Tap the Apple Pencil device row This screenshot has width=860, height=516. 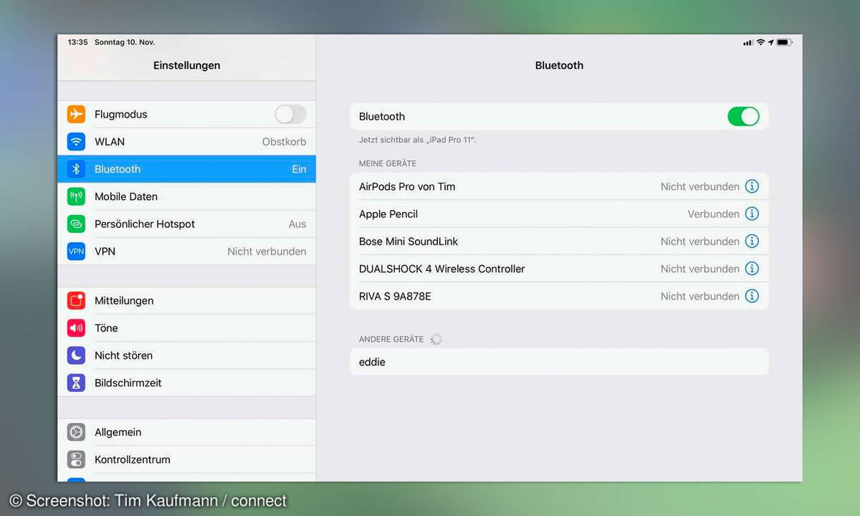pyautogui.click(x=559, y=214)
